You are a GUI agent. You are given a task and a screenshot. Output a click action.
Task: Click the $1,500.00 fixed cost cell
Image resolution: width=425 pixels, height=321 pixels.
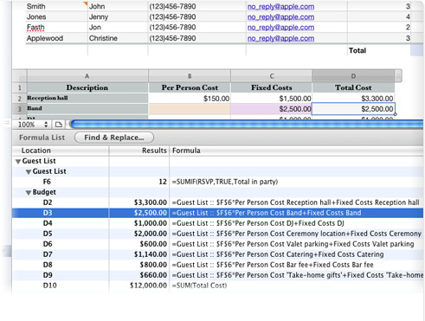pyautogui.click(x=272, y=99)
